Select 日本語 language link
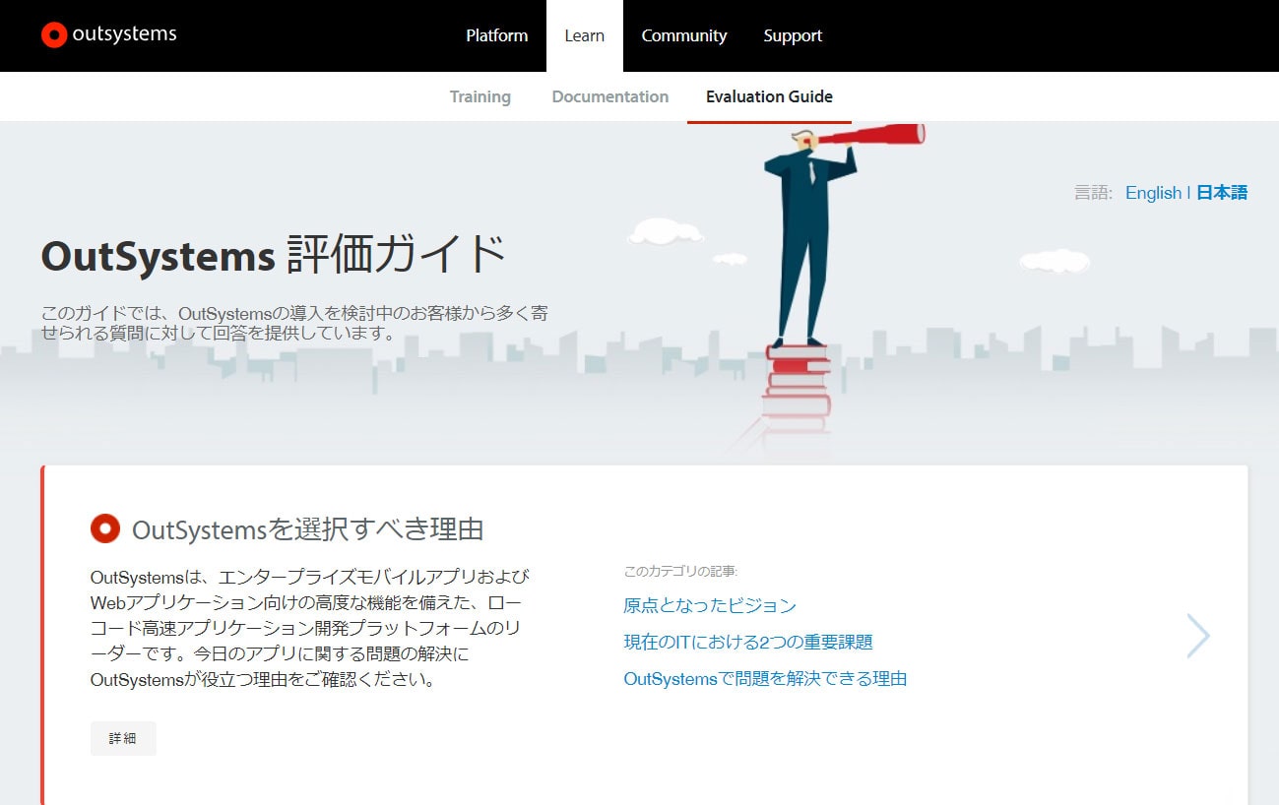The image size is (1279, 805). click(1222, 193)
